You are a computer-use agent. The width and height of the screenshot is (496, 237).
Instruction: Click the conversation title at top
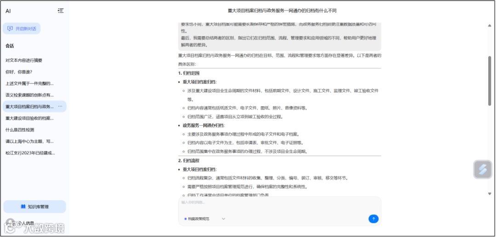click(x=282, y=11)
